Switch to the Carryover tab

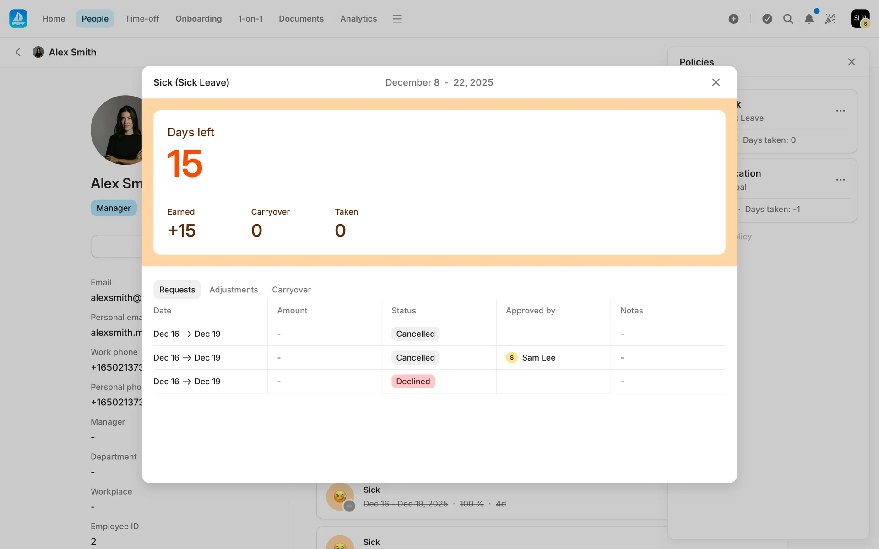(291, 290)
